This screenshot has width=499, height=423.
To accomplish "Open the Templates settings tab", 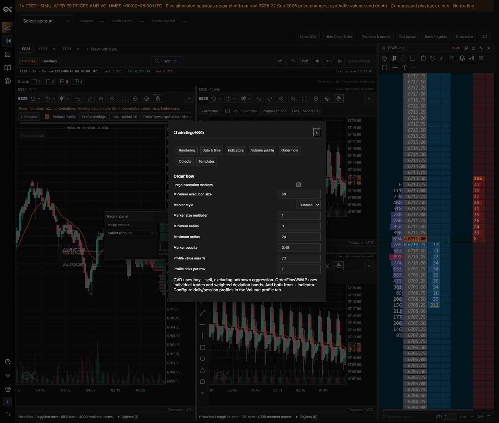I will 207,161.
